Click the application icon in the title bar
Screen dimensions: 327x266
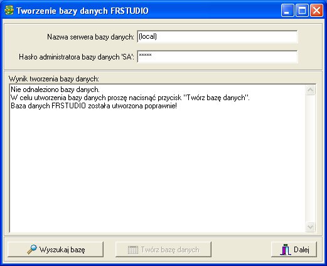coord(9,10)
